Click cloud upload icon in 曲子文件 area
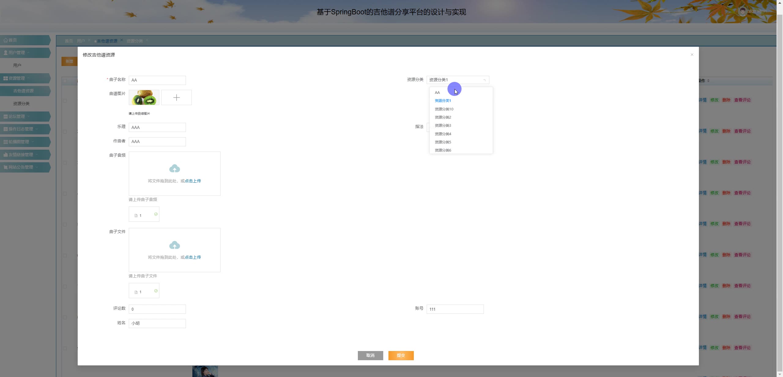Viewport: 783px width, 377px height. (x=174, y=245)
